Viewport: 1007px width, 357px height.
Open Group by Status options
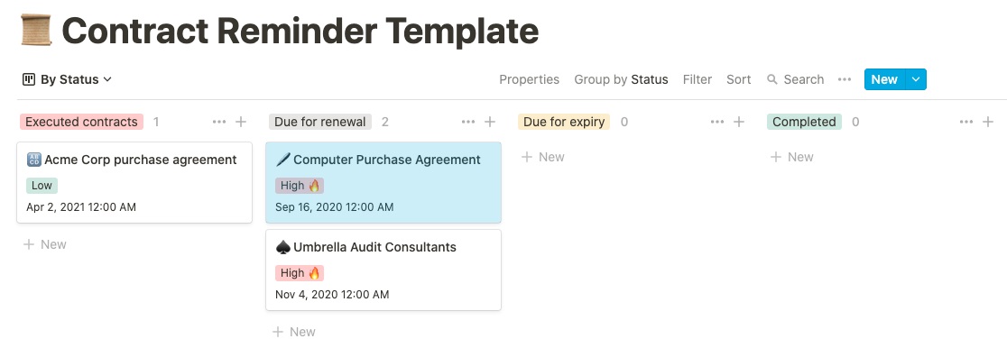click(x=621, y=79)
